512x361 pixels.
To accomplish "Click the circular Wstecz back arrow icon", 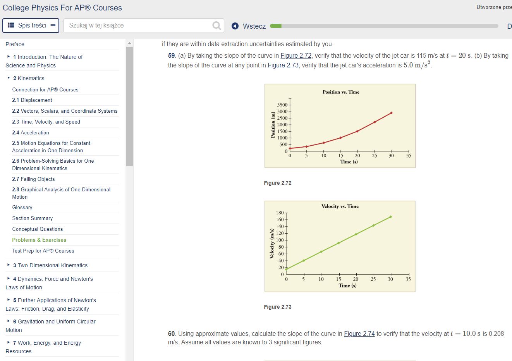I will 235,26.
